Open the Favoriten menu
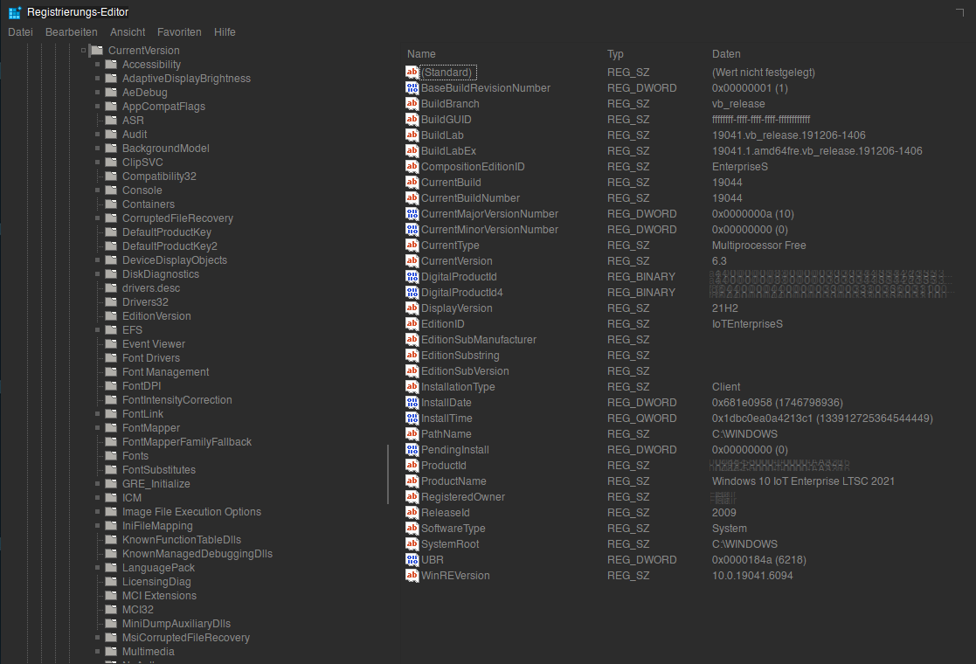Image resolution: width=976 pixels, height=664 pixels. (x=179, y=31)
